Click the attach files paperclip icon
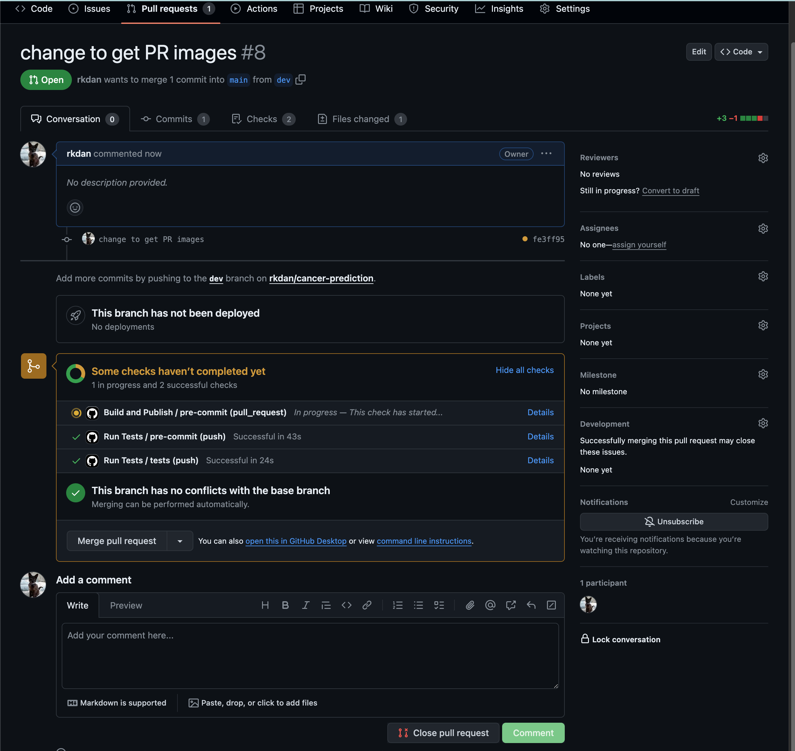The width and height of the screenshot is (795, 751). (470, 605)
